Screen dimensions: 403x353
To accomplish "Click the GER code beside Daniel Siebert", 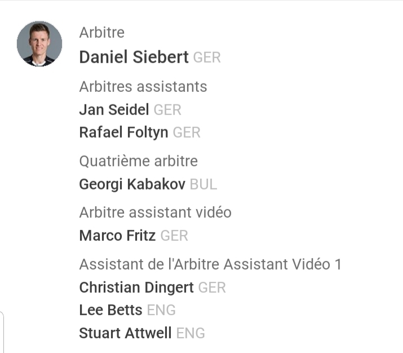I will pos(207,58).
